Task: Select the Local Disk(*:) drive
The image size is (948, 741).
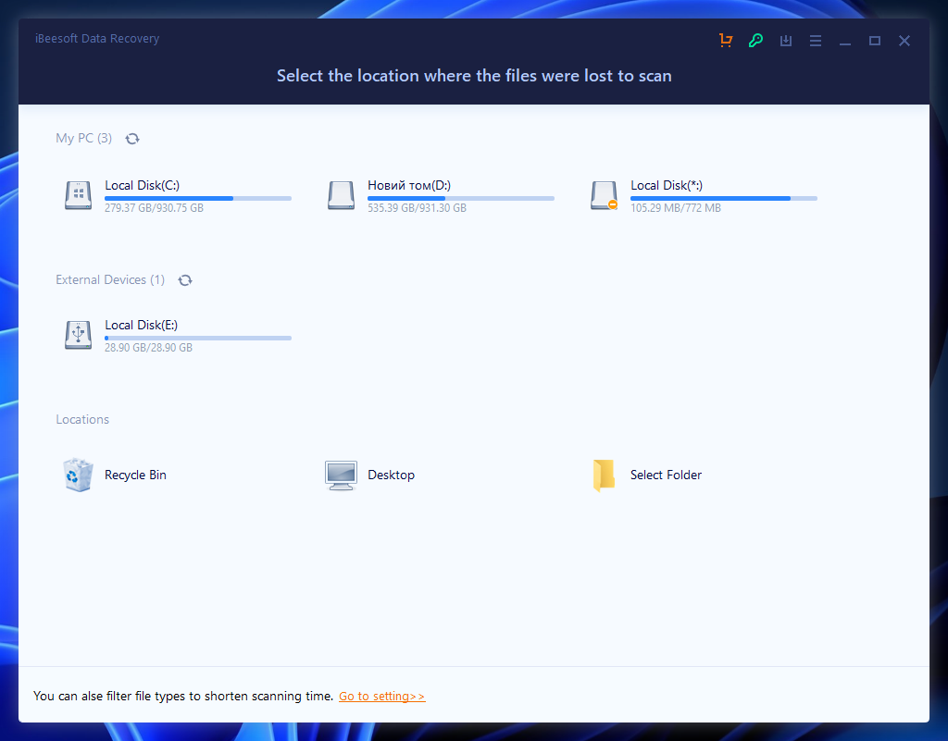Action: [x=667, y=185]
